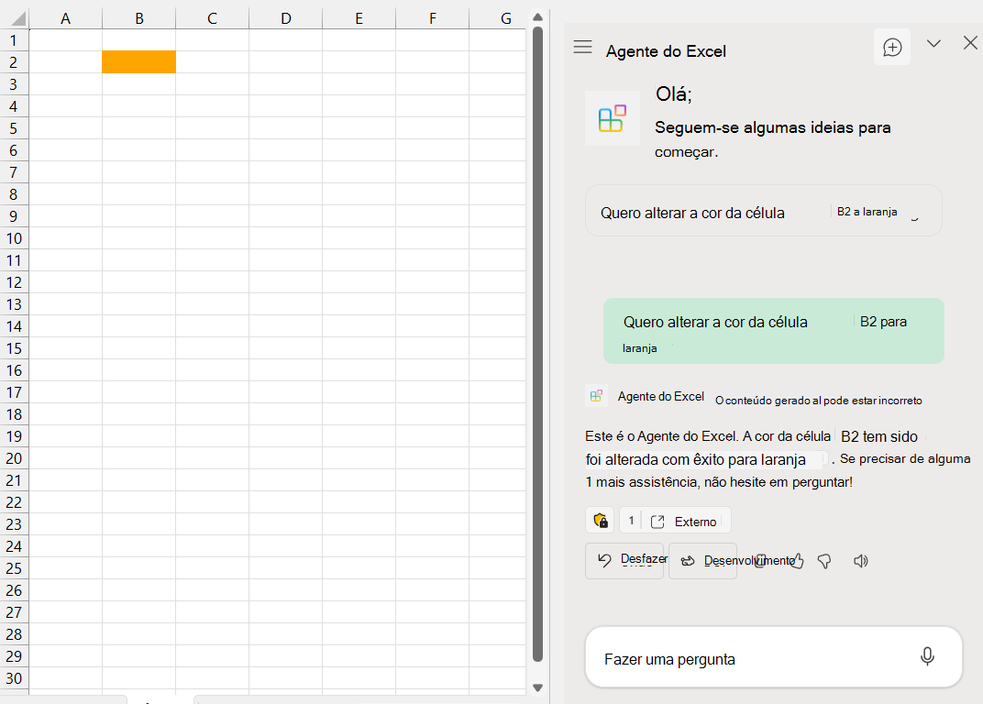Start a new chat in Agente do Excel

(x=891, y=45)
